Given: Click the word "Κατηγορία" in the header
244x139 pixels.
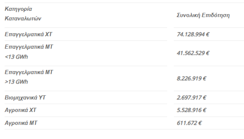Looking at the screenshot, I should click(x=18, y=9).
